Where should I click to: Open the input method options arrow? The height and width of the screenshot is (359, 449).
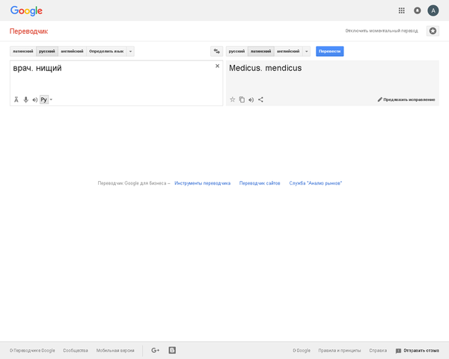click(x=52, y=99)
